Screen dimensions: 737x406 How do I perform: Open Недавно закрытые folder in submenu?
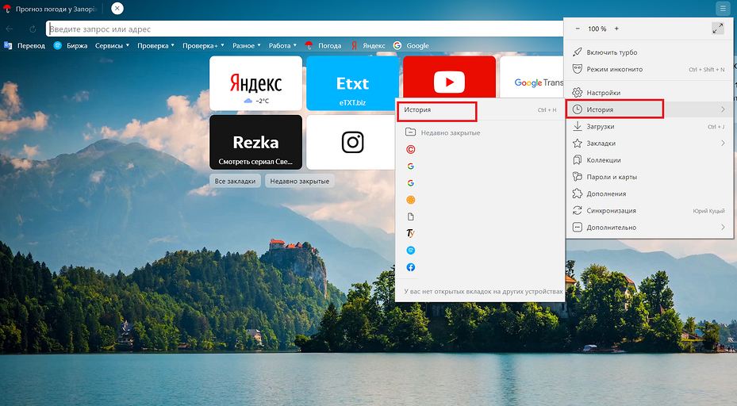pos(480,132)
